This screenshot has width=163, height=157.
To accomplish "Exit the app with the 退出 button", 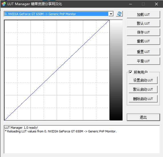I will pos(143,117).
